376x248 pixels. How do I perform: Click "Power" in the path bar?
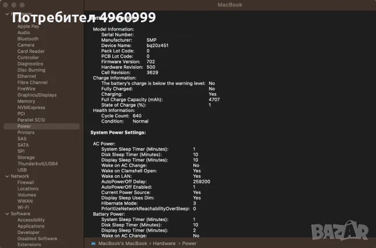(x=189, y=243)
